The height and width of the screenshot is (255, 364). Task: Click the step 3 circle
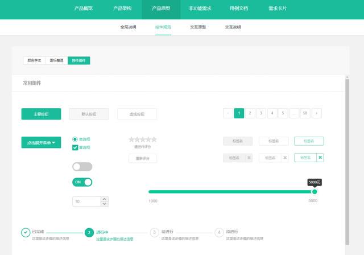154,232
